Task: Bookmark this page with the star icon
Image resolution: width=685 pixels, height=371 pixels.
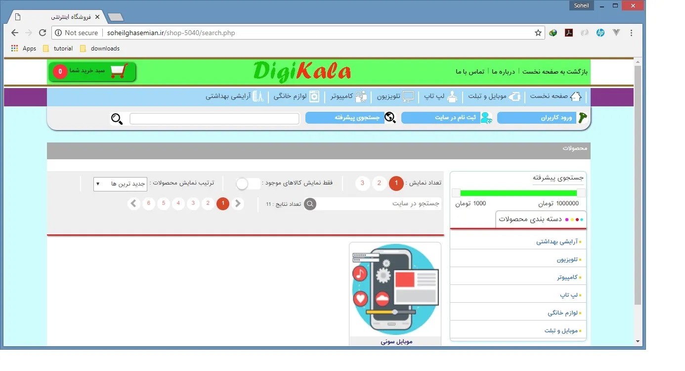Action: pyautogui.click(x=538, y=33)
